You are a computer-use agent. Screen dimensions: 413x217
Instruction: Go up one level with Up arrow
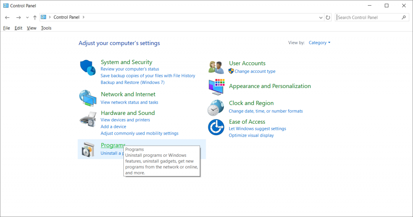coord(35,18)
